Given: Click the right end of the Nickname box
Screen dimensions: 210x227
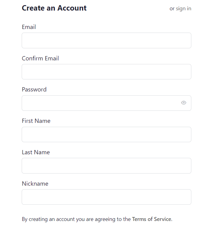Looking at the screenshot, I should pyautogui.click(x=186, y=197).
